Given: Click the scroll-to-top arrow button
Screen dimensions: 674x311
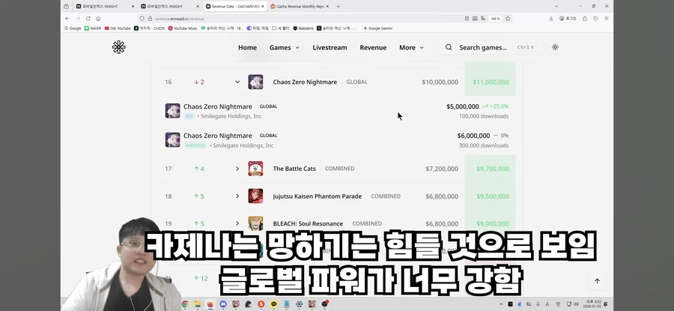Looking at the screenshot, I should 597,281.
